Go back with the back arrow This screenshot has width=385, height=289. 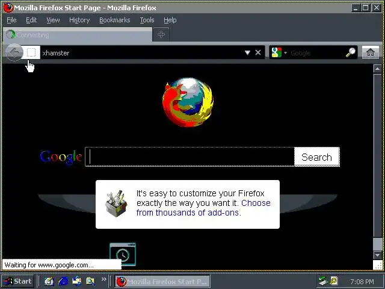coord(14,52)
